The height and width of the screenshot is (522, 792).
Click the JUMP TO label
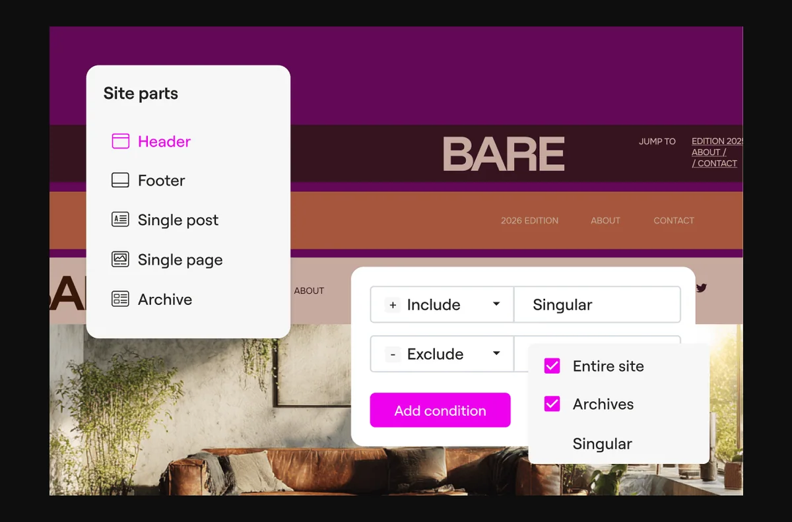(657, 141)
